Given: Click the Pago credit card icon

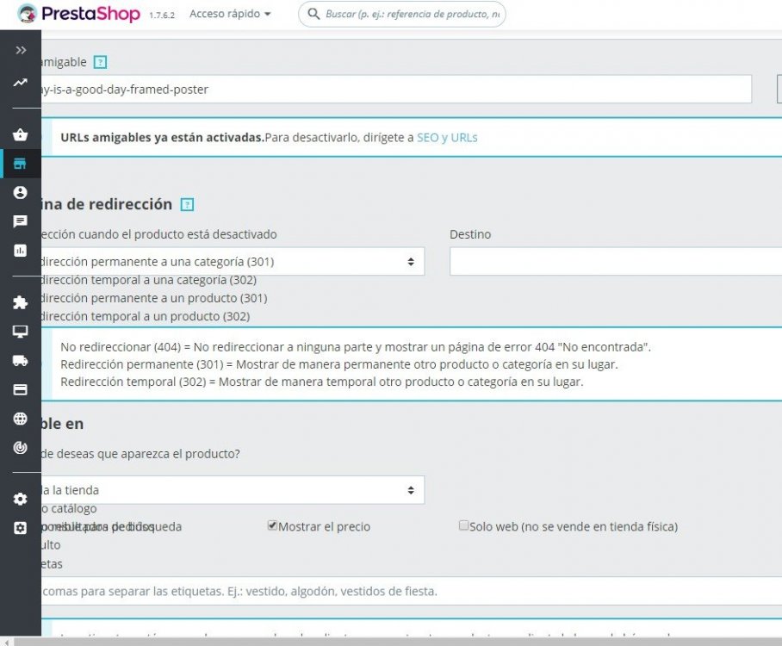Looking at the screenshot, I should pos(20,388).
